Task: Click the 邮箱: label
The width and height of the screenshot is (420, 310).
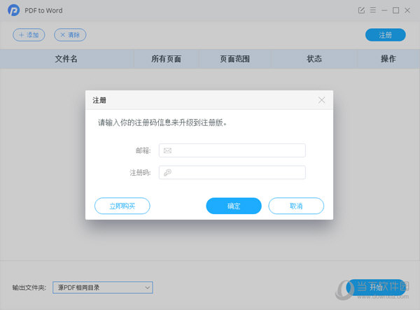Action: coord(143,150)
